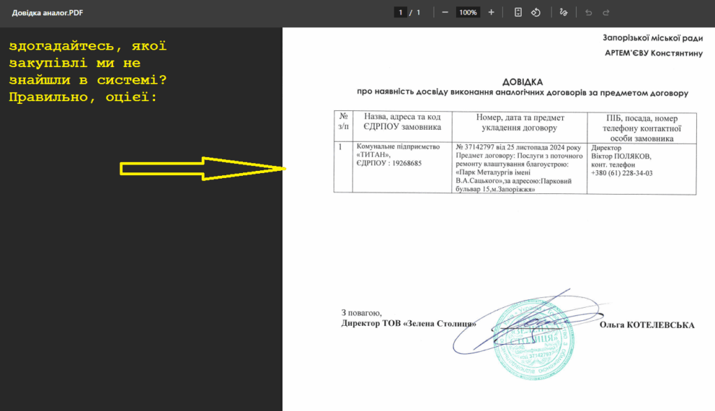This screenshot has width=715, height=411.
Task: Zoom in using the plus button
Action: coord(491,13)
